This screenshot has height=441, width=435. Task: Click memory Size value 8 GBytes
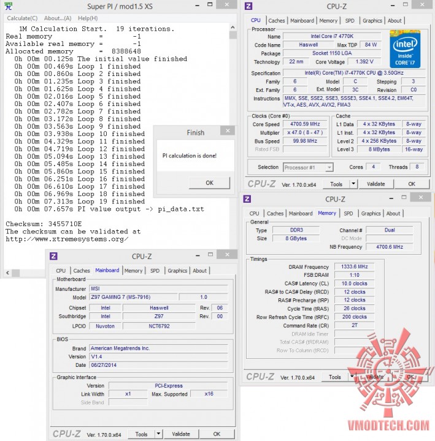pos(296,238)
